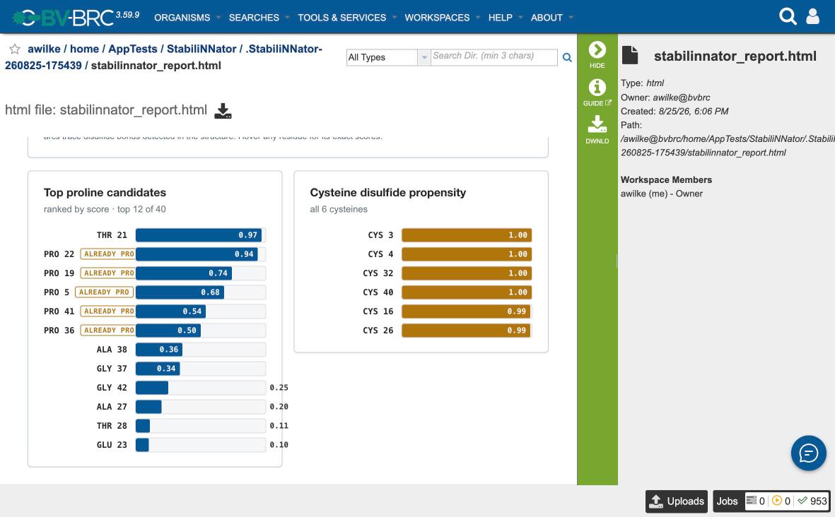Open the search magnifier in header
Viewport: 835px width, 517px height.
(788, 16)
